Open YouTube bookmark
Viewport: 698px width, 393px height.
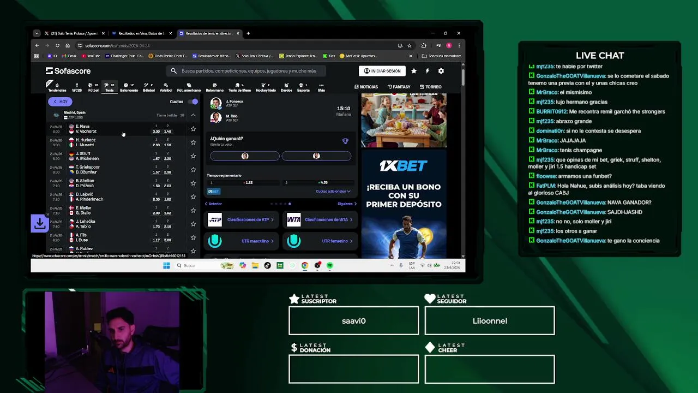point(91,56)
